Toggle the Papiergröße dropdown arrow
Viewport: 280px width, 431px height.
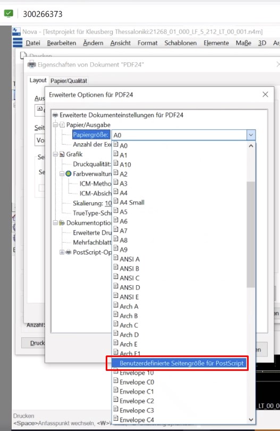tap(251, 135)
